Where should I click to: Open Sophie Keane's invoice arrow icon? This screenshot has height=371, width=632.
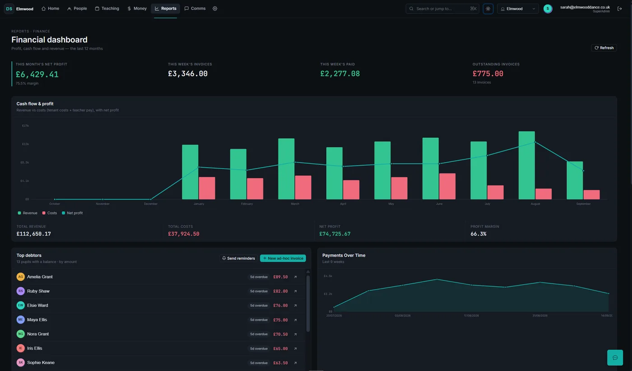click(x=295, y=363)
